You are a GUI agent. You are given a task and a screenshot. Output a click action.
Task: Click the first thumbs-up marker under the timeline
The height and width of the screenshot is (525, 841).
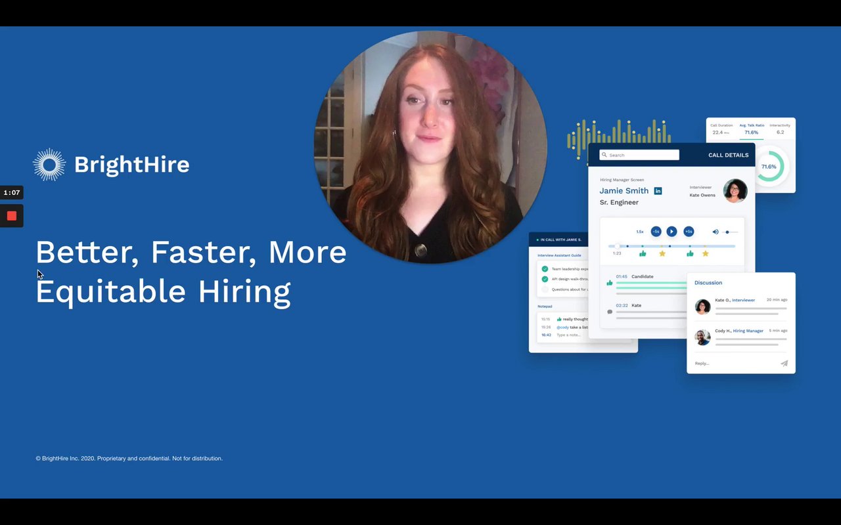(x=643, y=253)
